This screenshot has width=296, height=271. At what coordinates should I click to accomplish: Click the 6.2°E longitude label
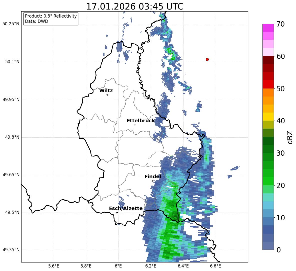(x=151, y=266)
